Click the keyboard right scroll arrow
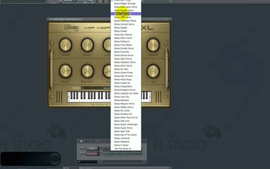Screen dimensions: 270x169 click(150, 97)
